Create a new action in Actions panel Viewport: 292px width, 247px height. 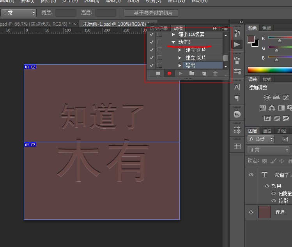coord(204,73)
